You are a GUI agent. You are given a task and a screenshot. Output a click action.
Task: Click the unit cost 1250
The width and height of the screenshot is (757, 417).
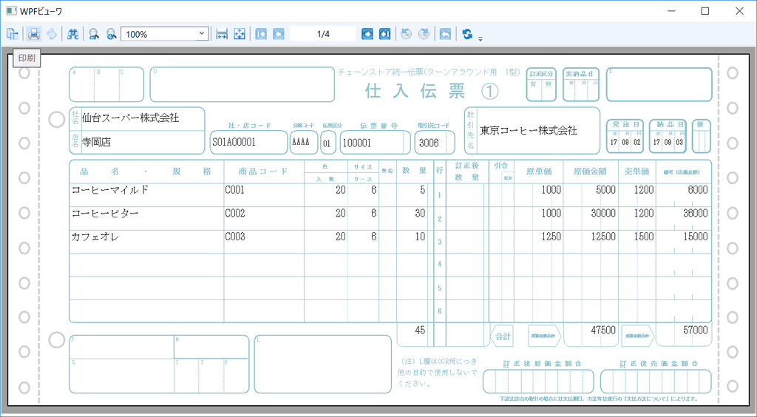point(551,237)
